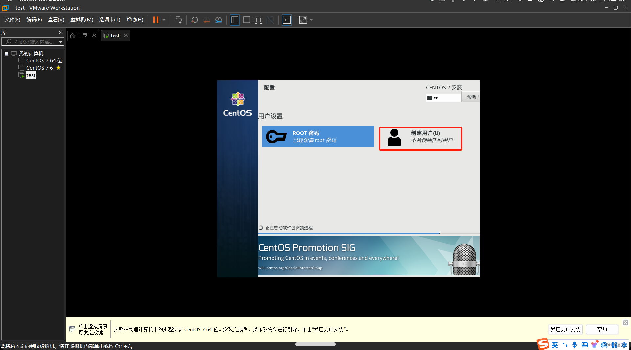The width and height of the screenshot is (631, 350).
Task: Click the 正在启动软件包安装进程 status text
Action: click(289, 228)
